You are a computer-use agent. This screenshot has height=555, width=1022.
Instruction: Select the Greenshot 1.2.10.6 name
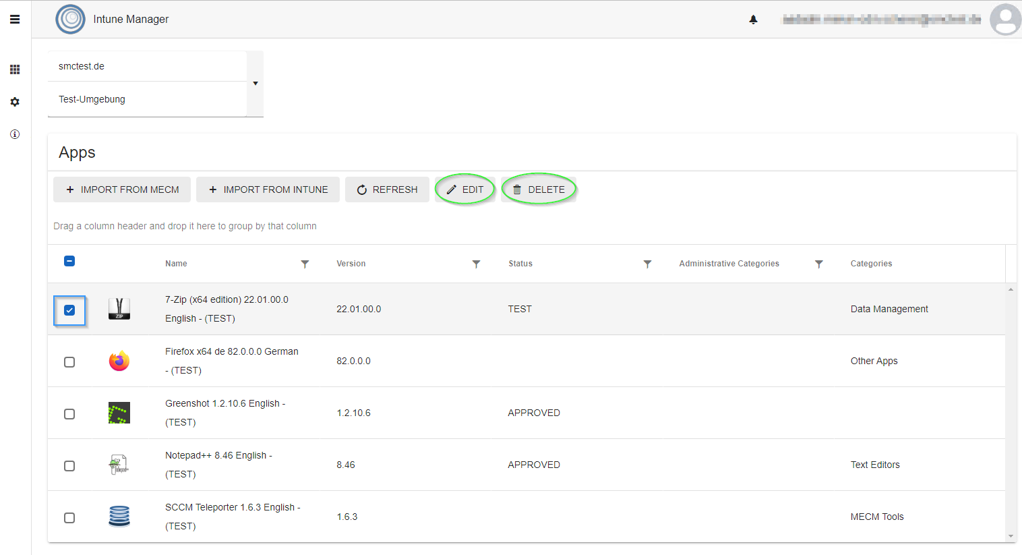click(225, 413)
